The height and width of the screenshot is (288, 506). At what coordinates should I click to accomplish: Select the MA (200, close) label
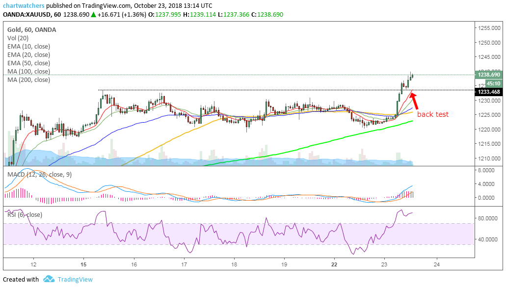click(29, 79)
